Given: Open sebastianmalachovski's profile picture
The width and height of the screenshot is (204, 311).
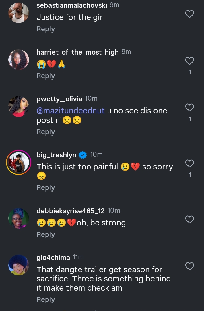Looking at the screenshot, I should click(18, 13).
